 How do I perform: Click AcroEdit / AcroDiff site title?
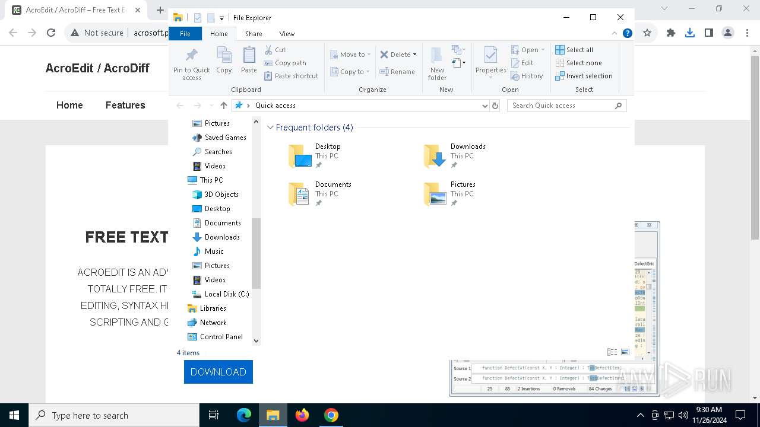[97, 68]
